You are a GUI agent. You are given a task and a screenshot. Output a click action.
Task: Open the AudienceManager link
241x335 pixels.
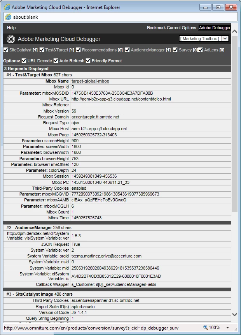(148, 50)
